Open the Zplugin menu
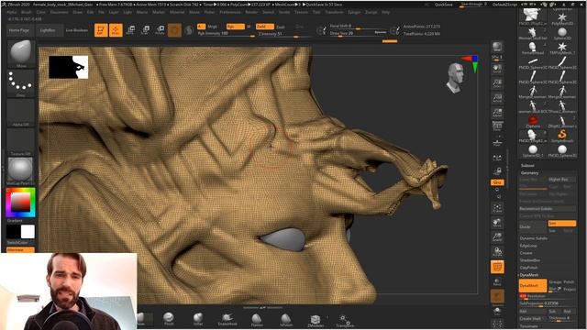The width and height of the screenshot is (587, 330). point(354,12)
